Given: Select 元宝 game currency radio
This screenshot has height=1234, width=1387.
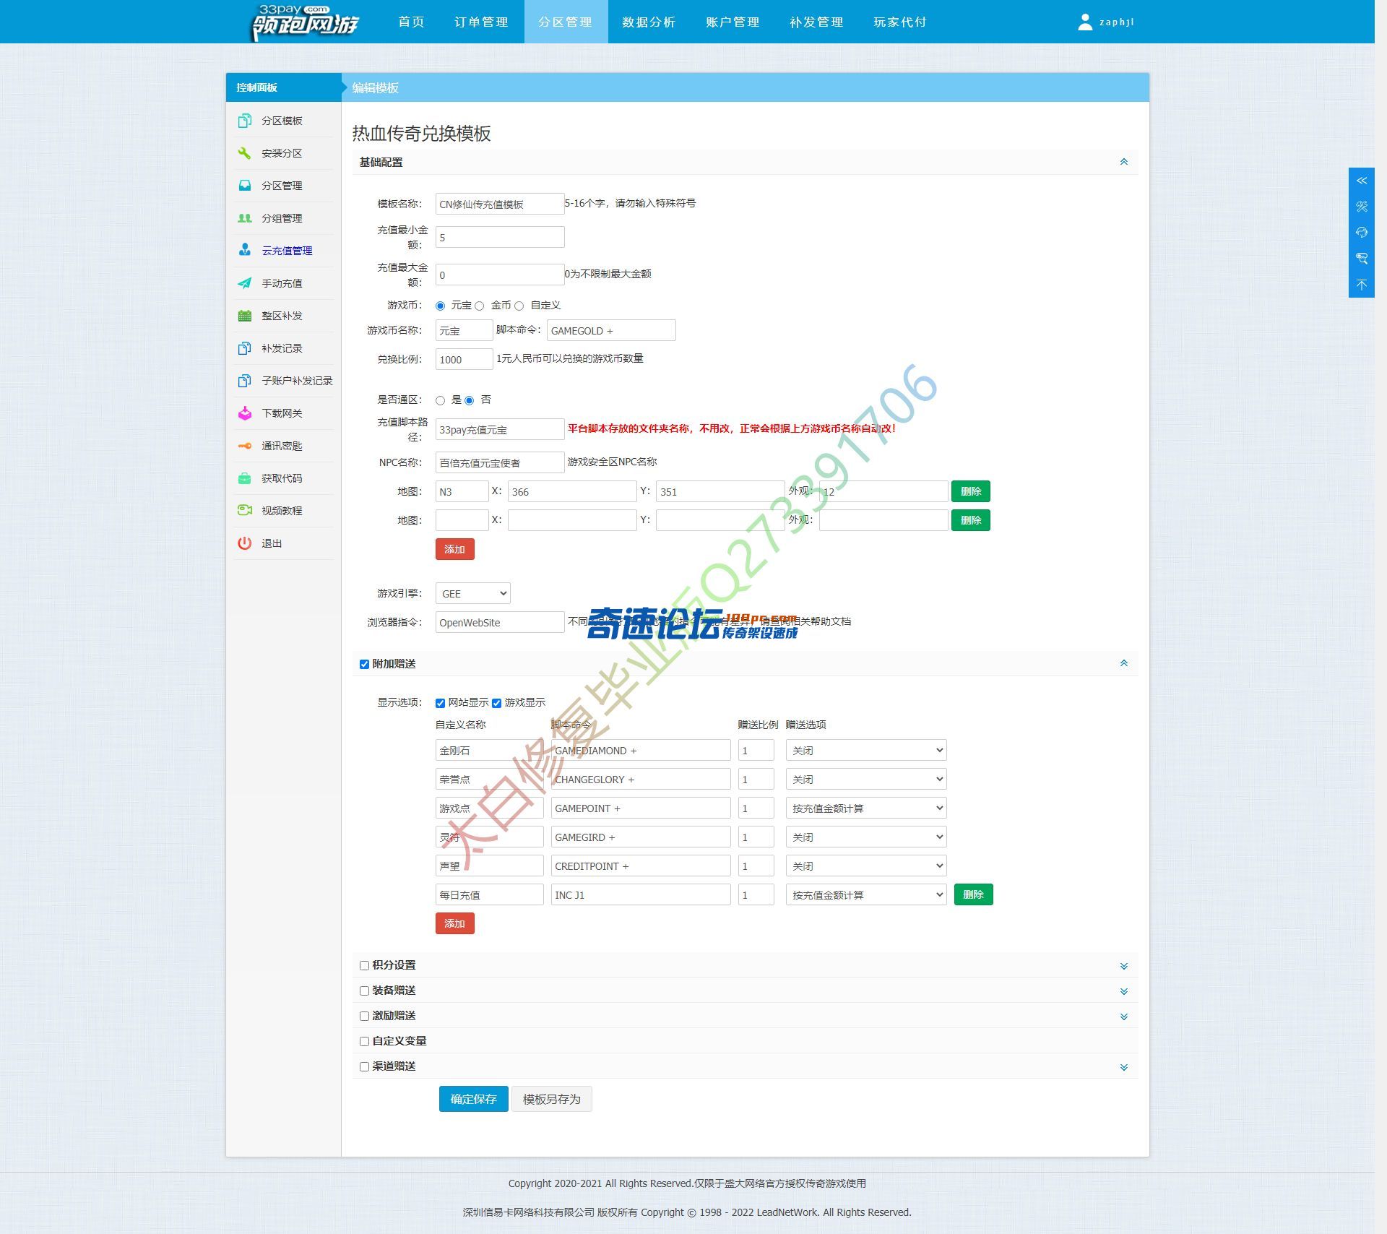Looking at the screenshot, I should click(x=441, y=306).
